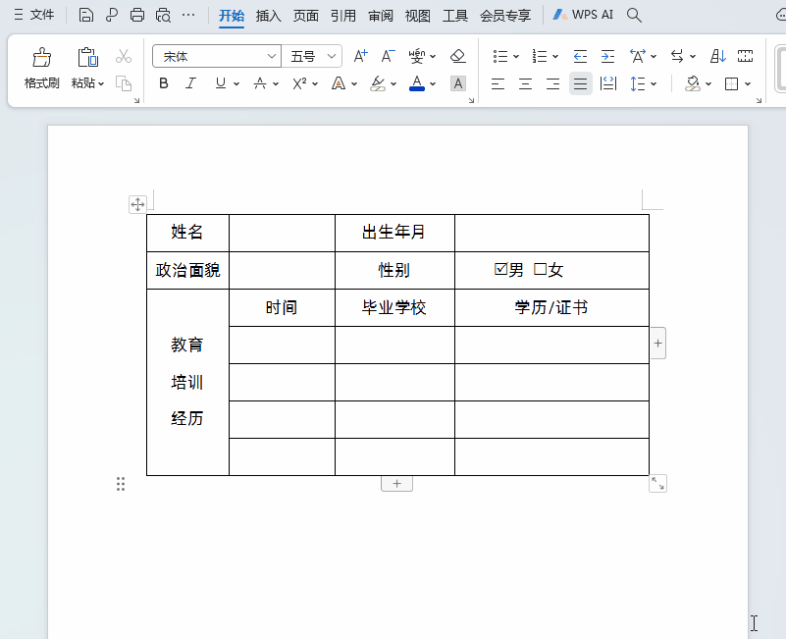Click the WPS AI button
Screen dimensions: 786x639
pyautogui.click(x=584, y=15)
